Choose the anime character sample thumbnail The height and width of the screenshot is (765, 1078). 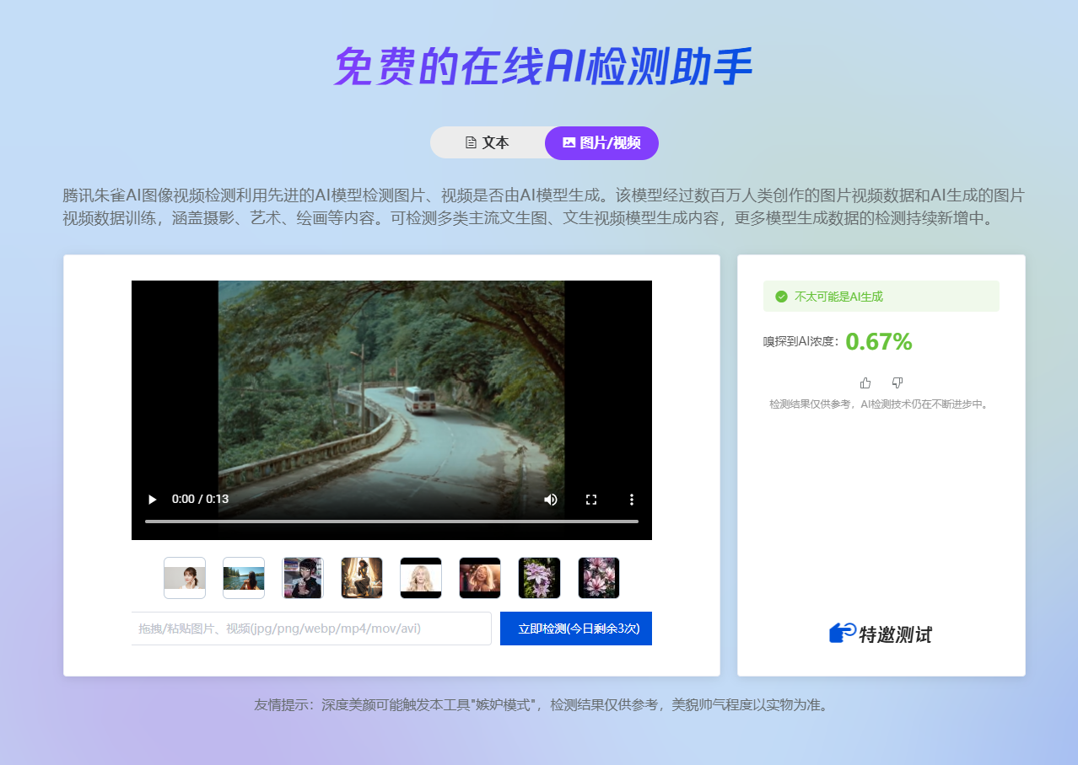(303, 578)
